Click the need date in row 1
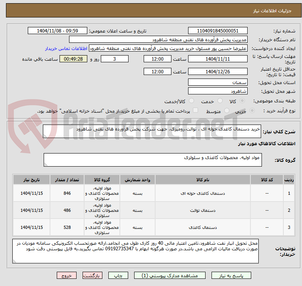Screen dimensions: 302x286 tap(32, 193)
